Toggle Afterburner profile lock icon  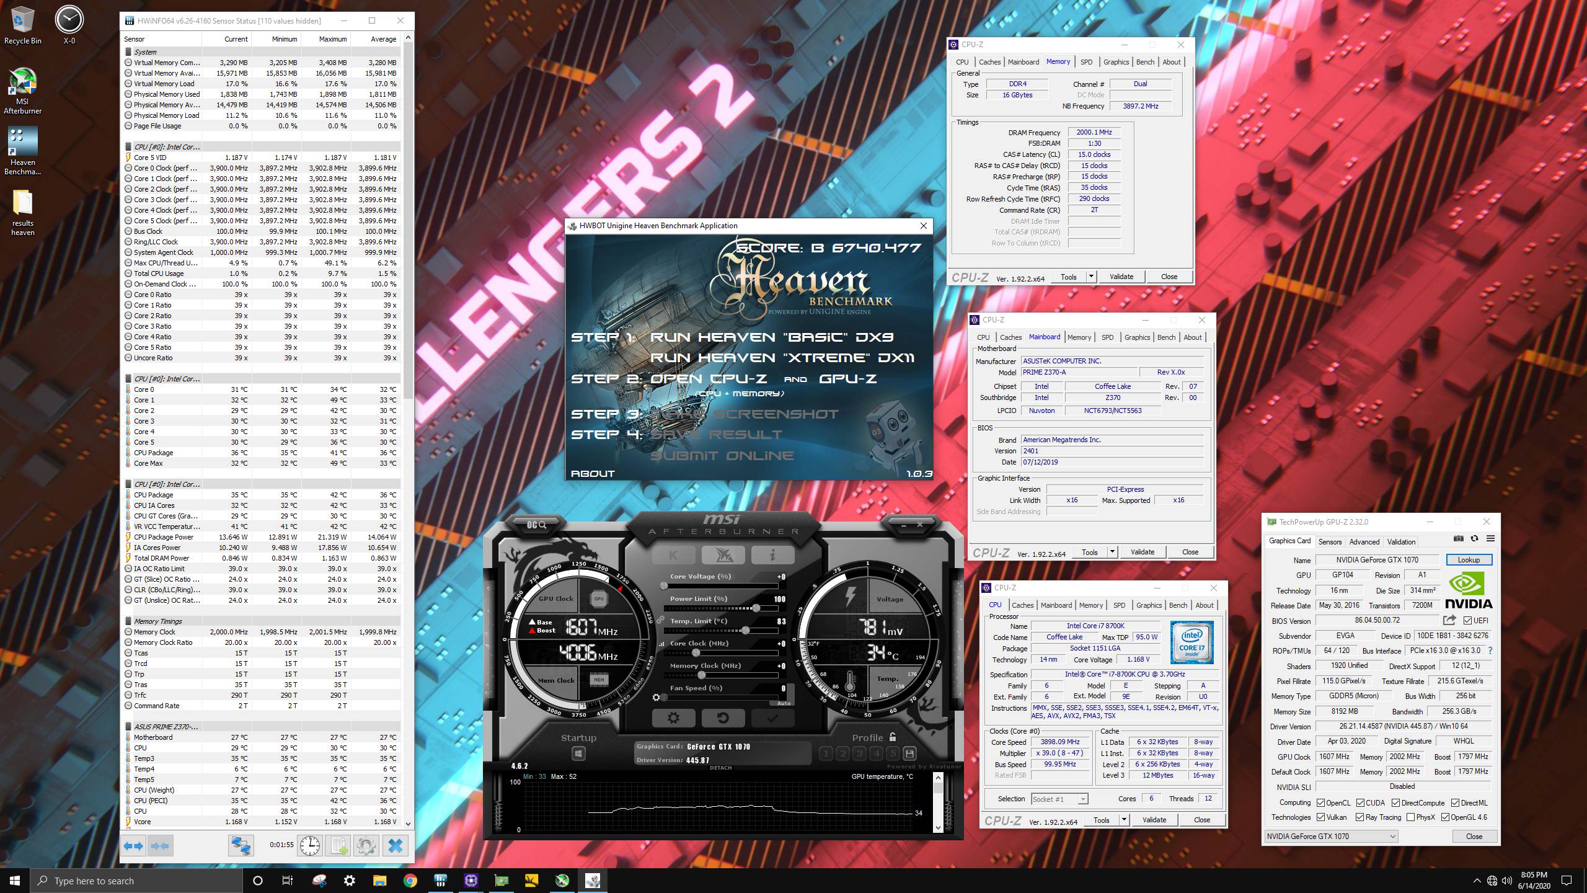(893, 737)
